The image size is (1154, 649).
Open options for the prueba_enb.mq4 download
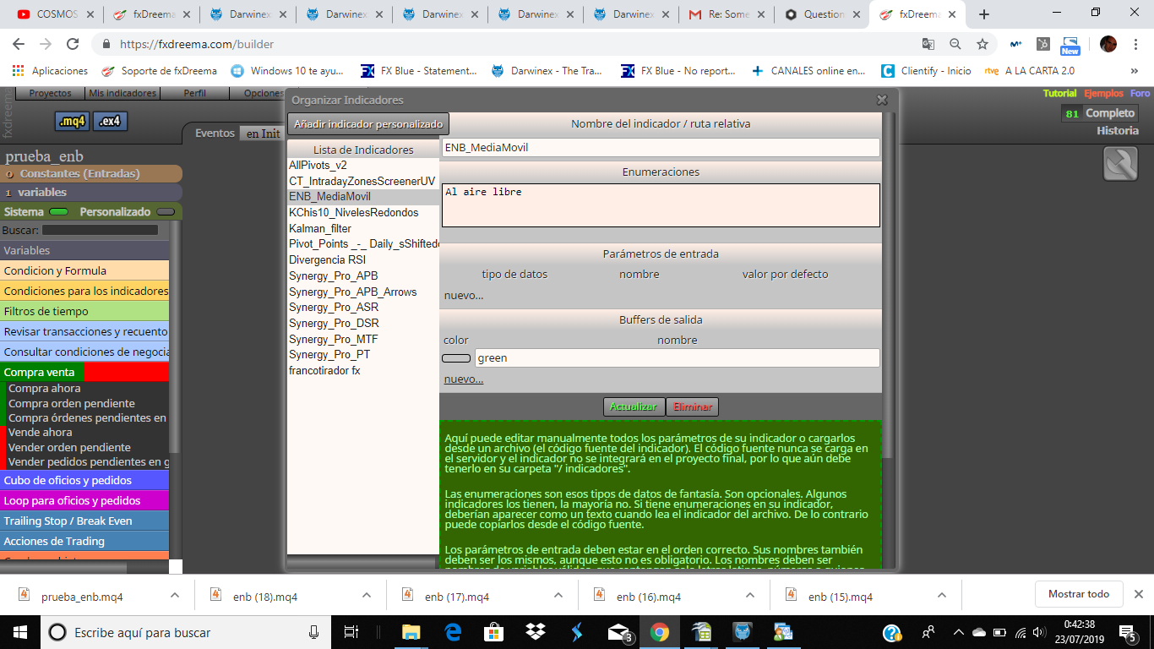pyautogui.click(x=175, y=596)
